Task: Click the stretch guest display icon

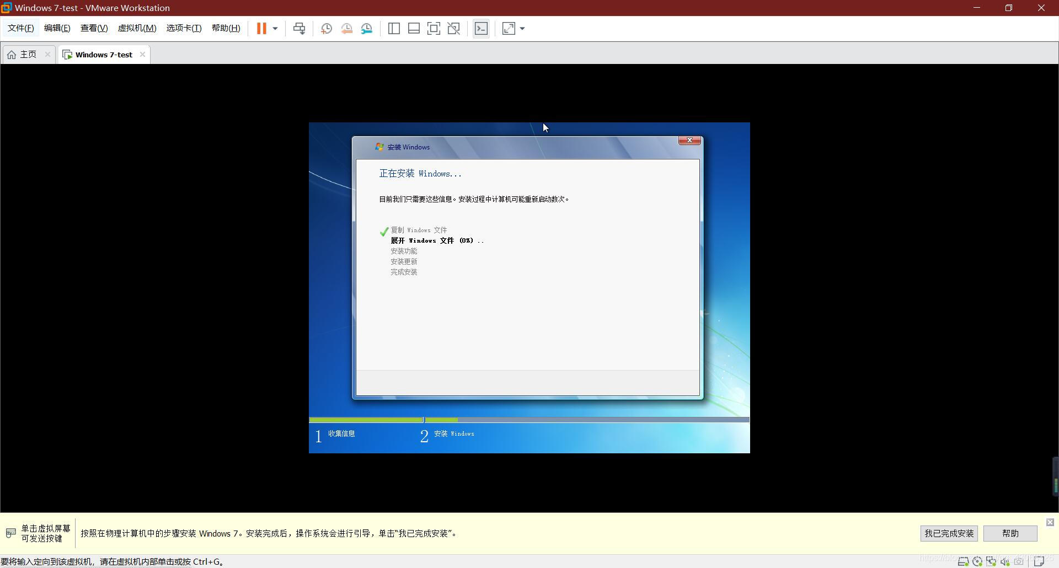Action: tap(509, 29)
